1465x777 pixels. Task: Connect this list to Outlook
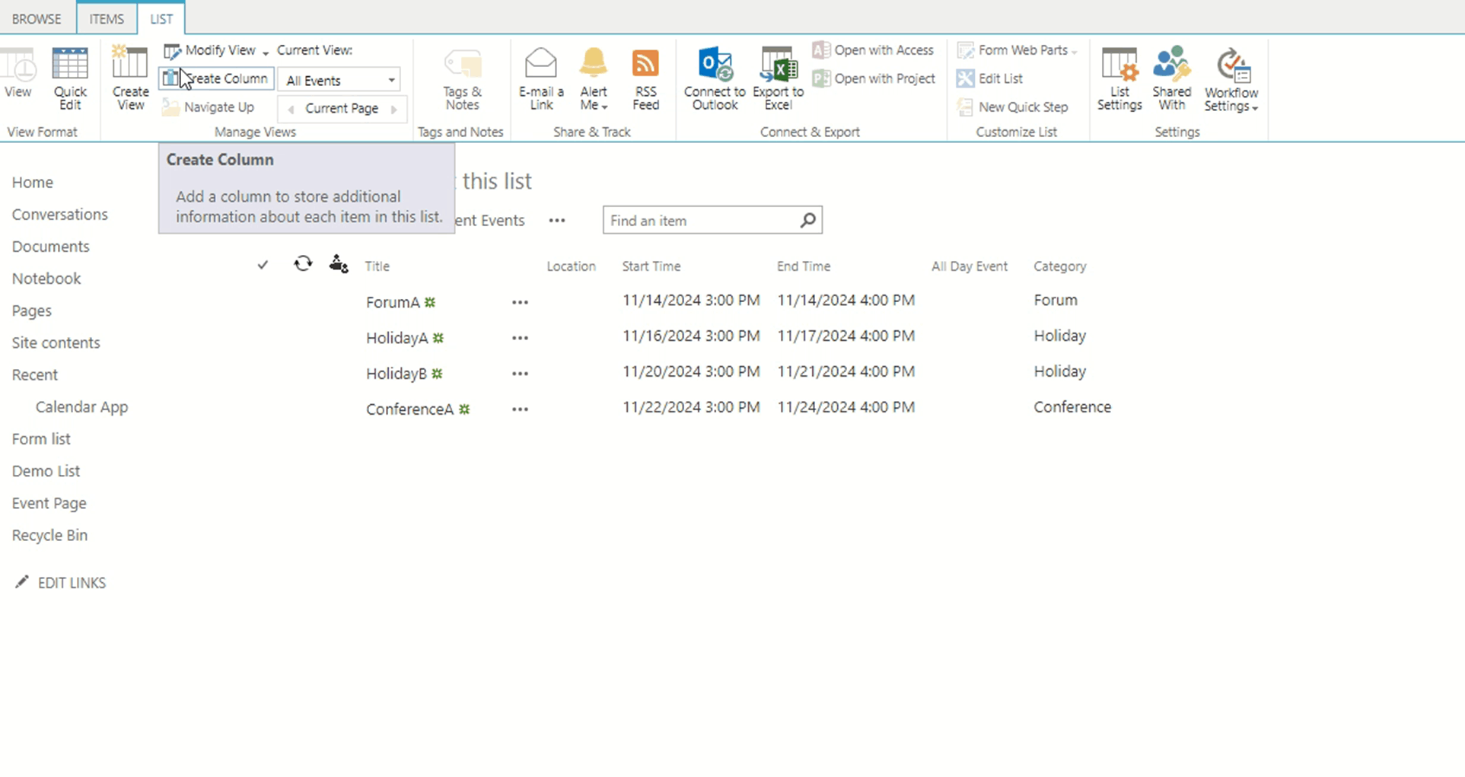point(713,78)
